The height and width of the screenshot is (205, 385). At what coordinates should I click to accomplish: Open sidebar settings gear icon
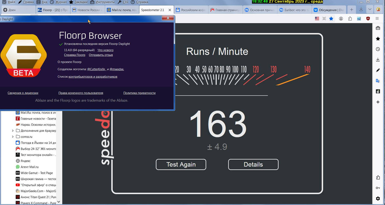pyautogui.click(x=378, y=198)
